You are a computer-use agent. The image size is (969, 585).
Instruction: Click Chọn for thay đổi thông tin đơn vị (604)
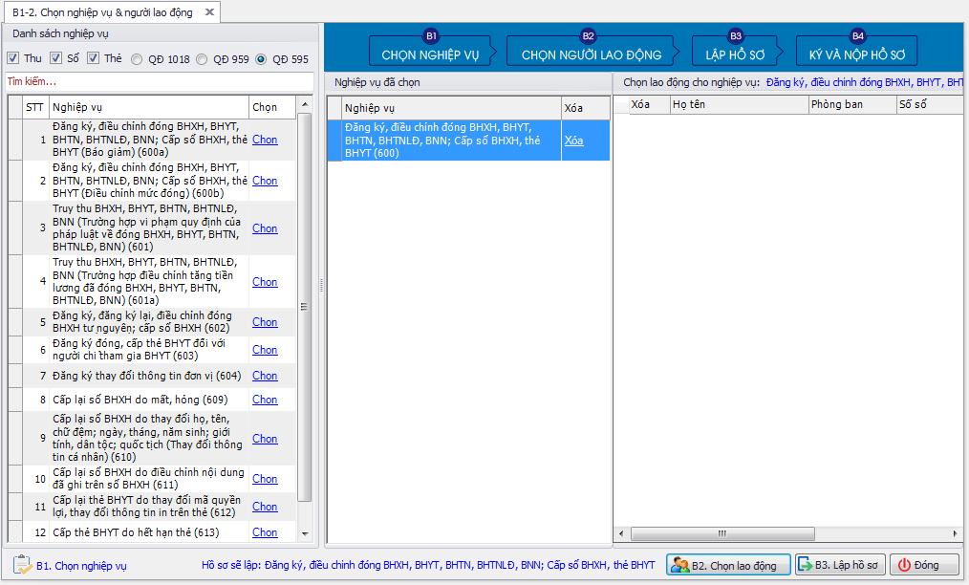[265, 376]
